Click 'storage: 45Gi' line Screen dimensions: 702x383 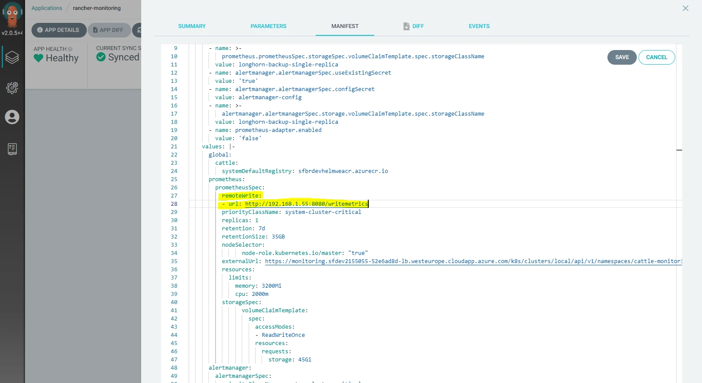pos(290,360)
